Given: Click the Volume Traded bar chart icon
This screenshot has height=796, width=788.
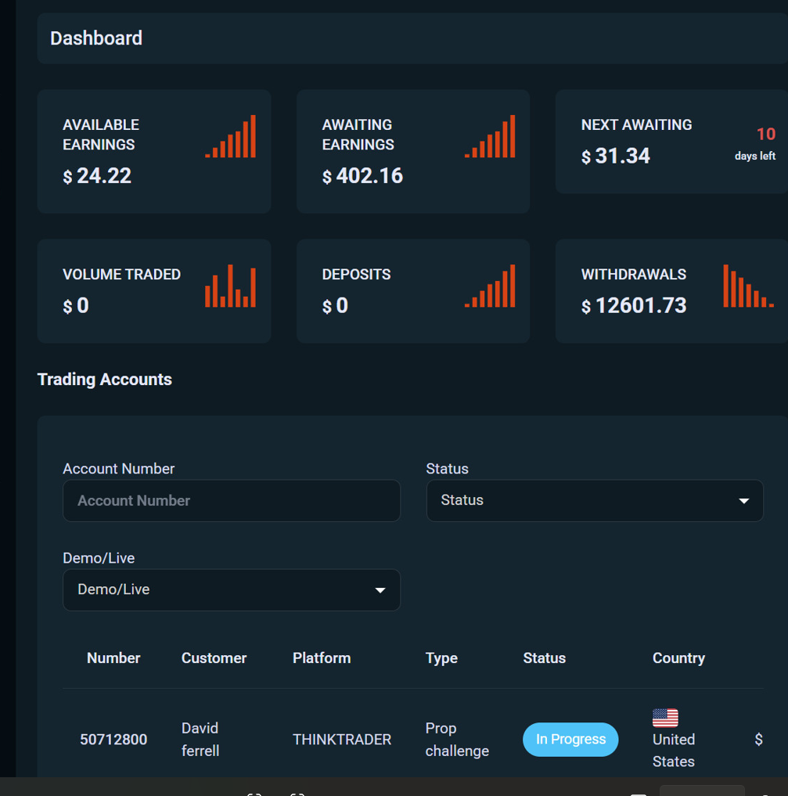Looking at the screenshot, I should pos(231,286).
